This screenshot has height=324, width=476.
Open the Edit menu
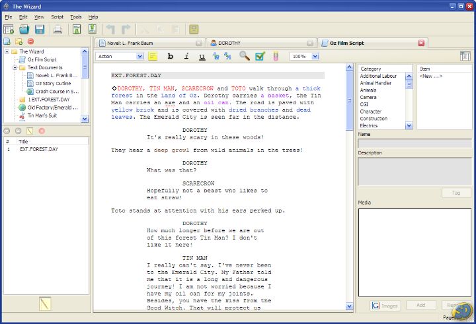pyautogui.click(x=23, y=17)
